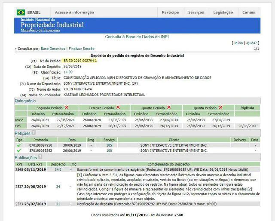This screenshot has width=275, height=221.
Task: Select the highlighted application number BR 30 2019 002794 1
Action: [80, 61]
